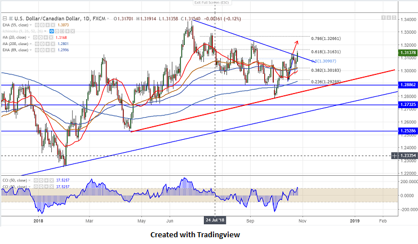Viewport: 418px width, 244px height.
Task: Expand Ichimoku (9, 26, 52, 26) dropdown arrow
Action: coord(45,31)
